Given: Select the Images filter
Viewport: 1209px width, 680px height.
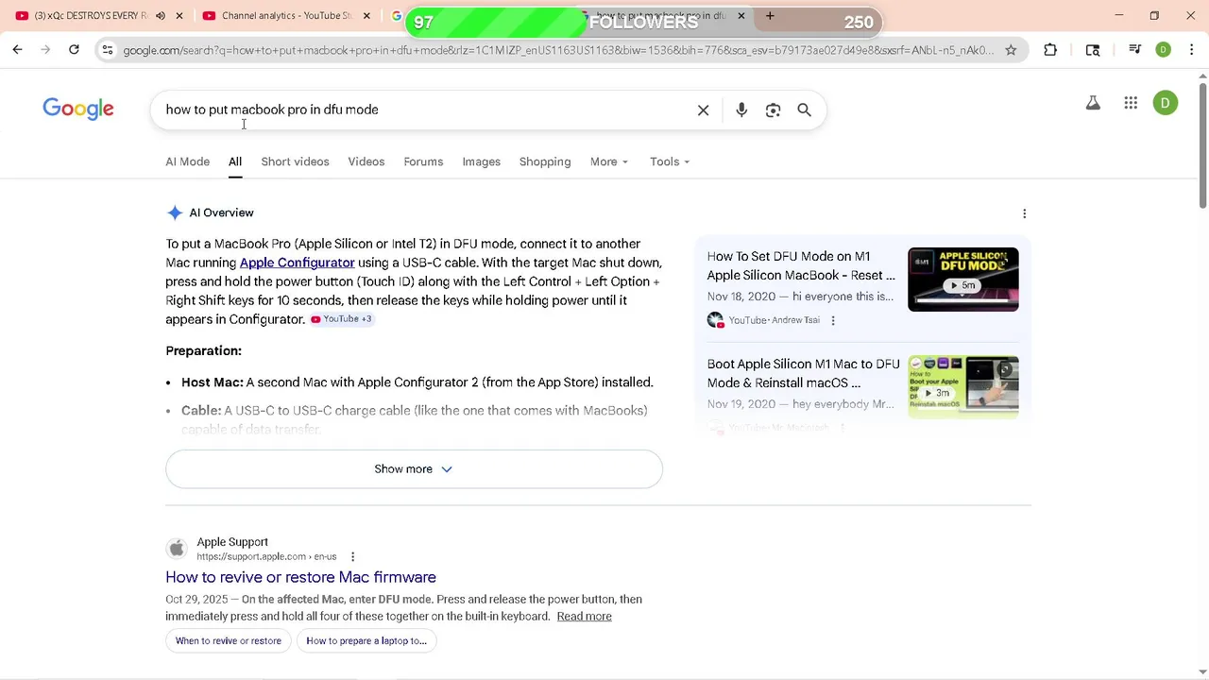Looking at the screenshot, I should tap(481, 161).
